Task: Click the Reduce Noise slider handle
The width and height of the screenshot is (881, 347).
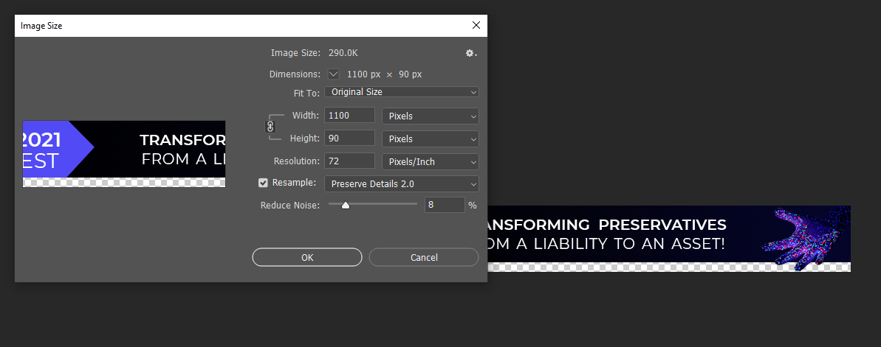Action: pyautogui.click(x=346, y=205)
